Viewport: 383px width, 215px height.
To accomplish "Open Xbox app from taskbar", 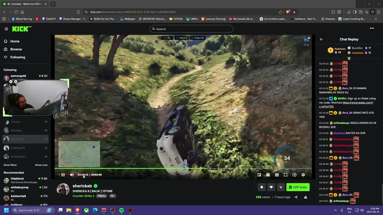I will point(86,210).
